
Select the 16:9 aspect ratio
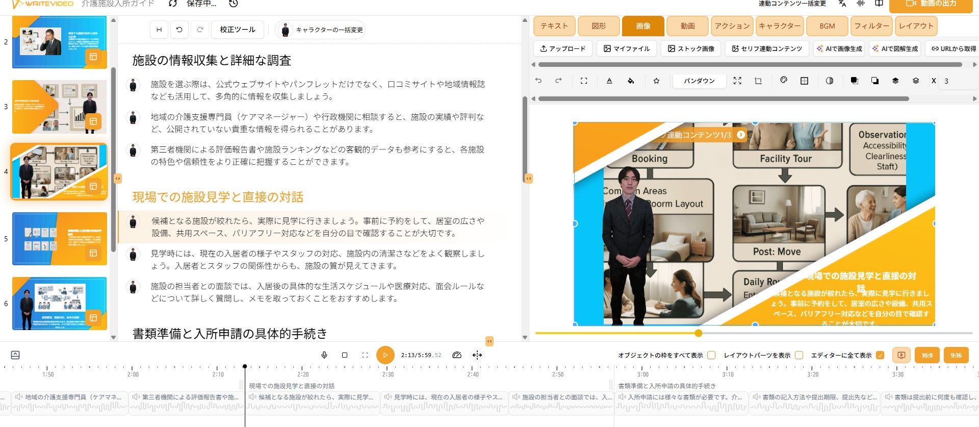pyautogui.click(x=927, y=355)
